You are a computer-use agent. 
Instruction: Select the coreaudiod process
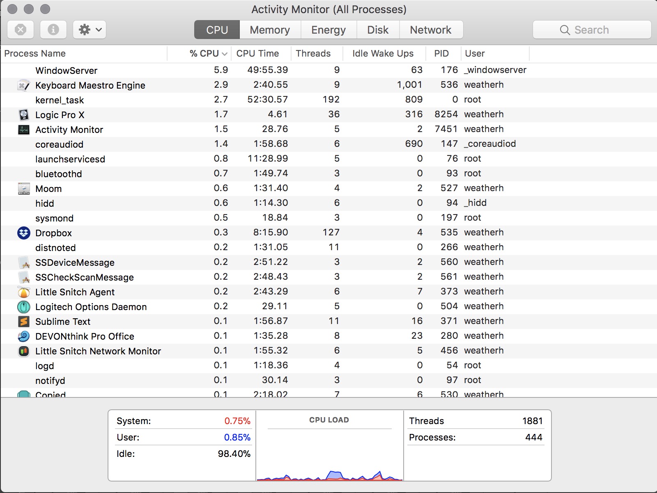click(328, 144)
